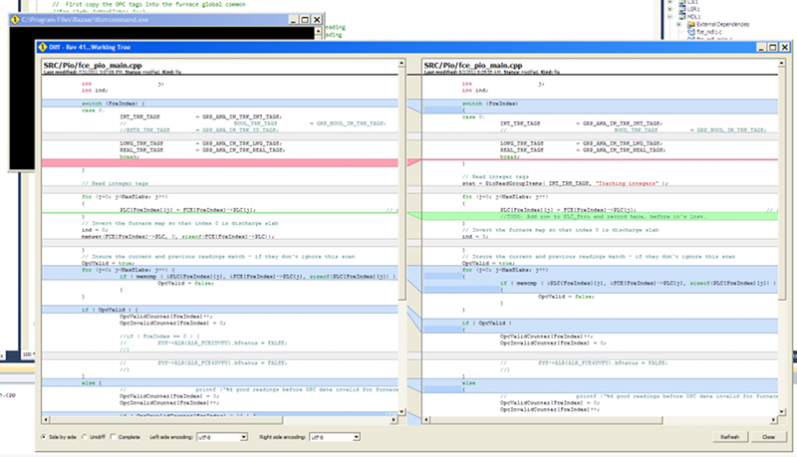This screenshot has height=457, width=797.
Task: Click the Close button in Diff window
Action: point(768,437)
